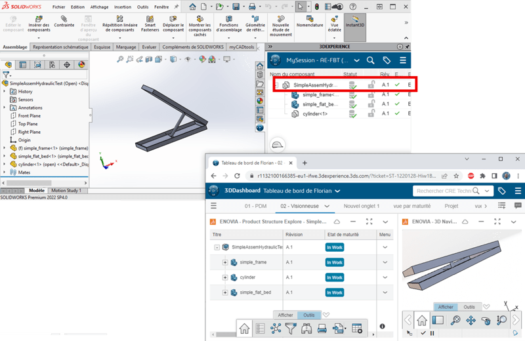The image size is (525, 341).
Task: Open menu chevron for simple_frame row
Action: click(385, 262)
